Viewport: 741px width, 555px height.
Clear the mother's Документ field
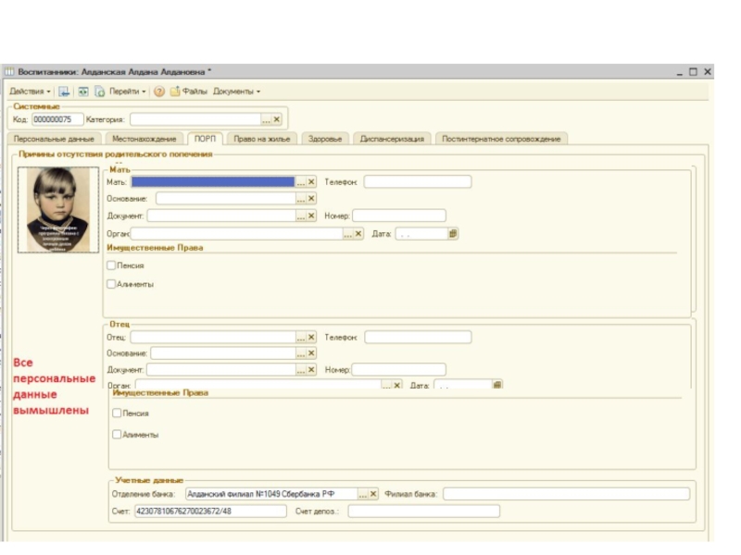tap(311, 216)
